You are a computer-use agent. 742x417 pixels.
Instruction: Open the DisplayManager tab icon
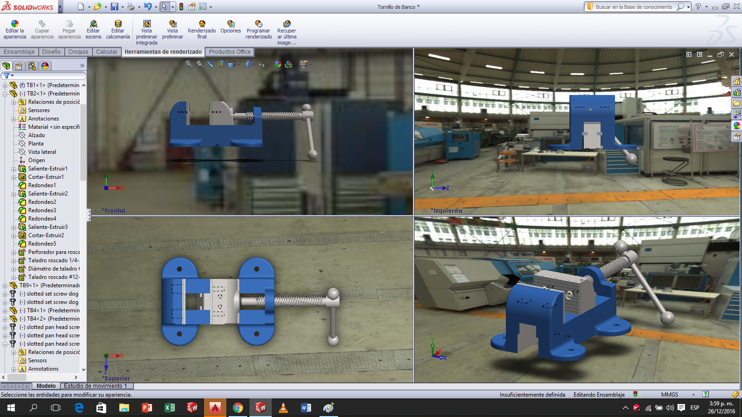45,66
